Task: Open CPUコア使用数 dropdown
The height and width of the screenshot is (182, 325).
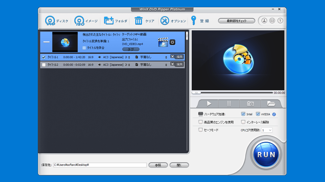Action: pos(267,130)
